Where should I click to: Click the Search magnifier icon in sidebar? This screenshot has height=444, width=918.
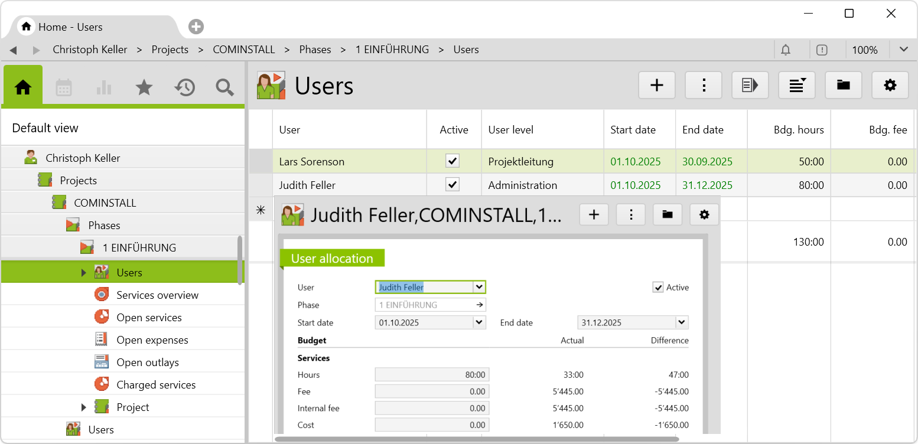(x=224, y=88)
